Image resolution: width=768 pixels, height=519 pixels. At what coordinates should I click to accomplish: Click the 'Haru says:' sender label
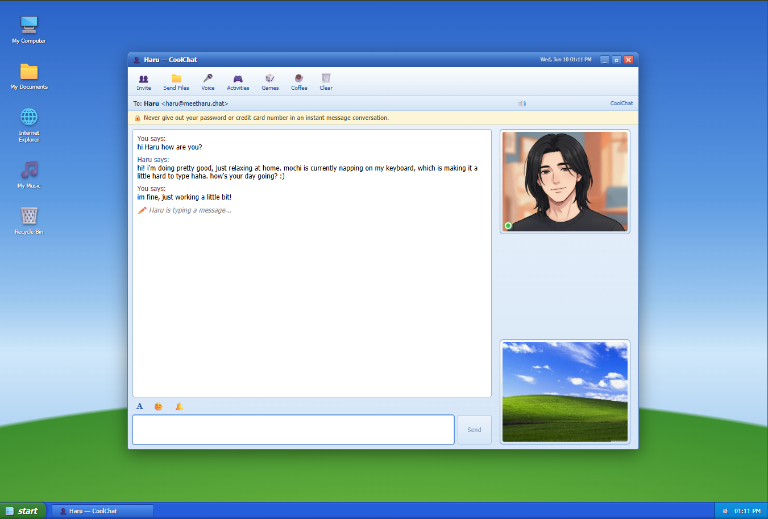click(153, 160)
